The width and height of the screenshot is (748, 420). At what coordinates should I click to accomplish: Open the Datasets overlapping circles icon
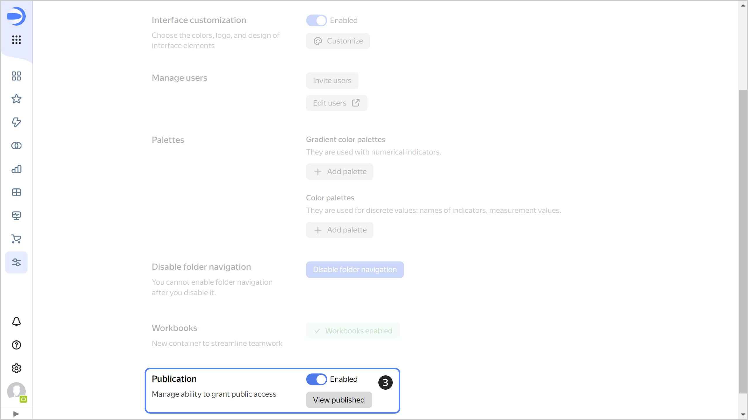click(x=16, y=146)
